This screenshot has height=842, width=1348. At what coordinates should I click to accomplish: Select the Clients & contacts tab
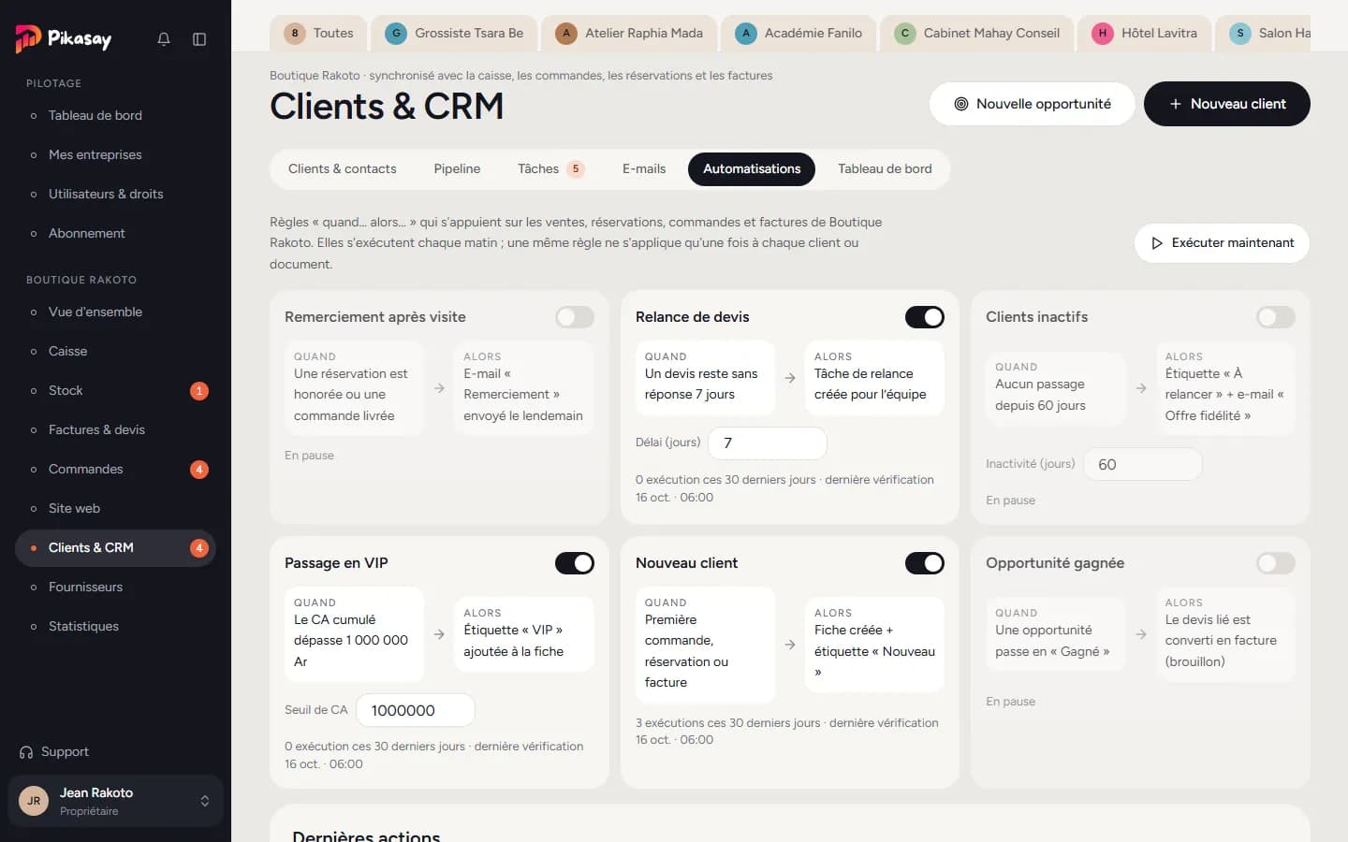click(343, 169)
